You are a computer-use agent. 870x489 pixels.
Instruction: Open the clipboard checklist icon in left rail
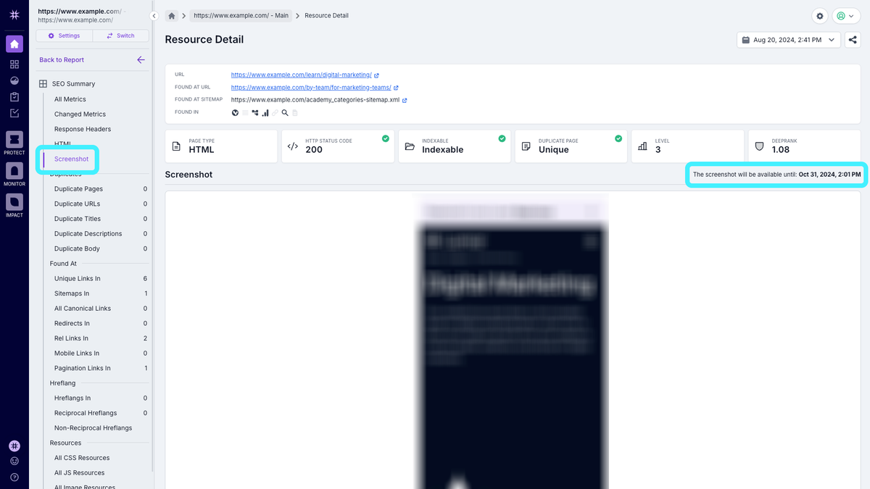point(14,97)
